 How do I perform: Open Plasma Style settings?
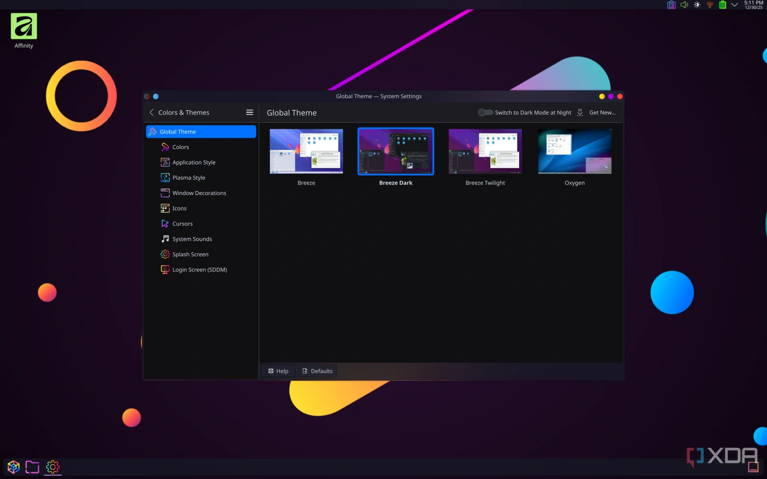pyautogui.click(x=165, y=177)
